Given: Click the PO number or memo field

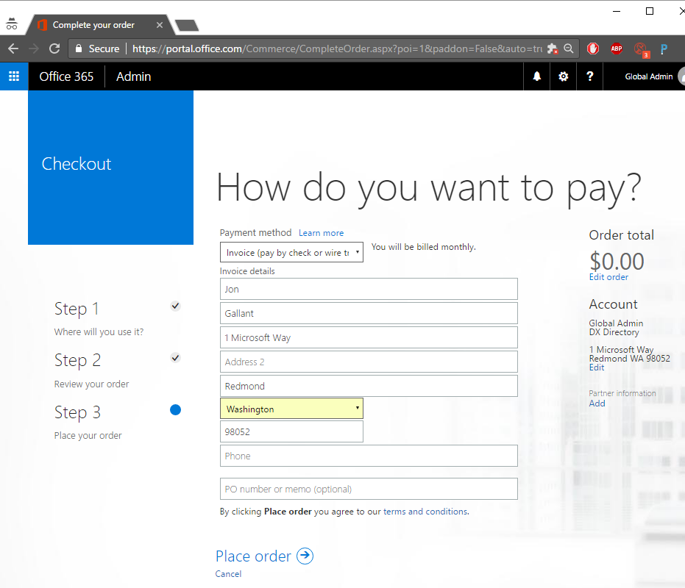Looking at the screenshot, I should [x=369, y=489].
